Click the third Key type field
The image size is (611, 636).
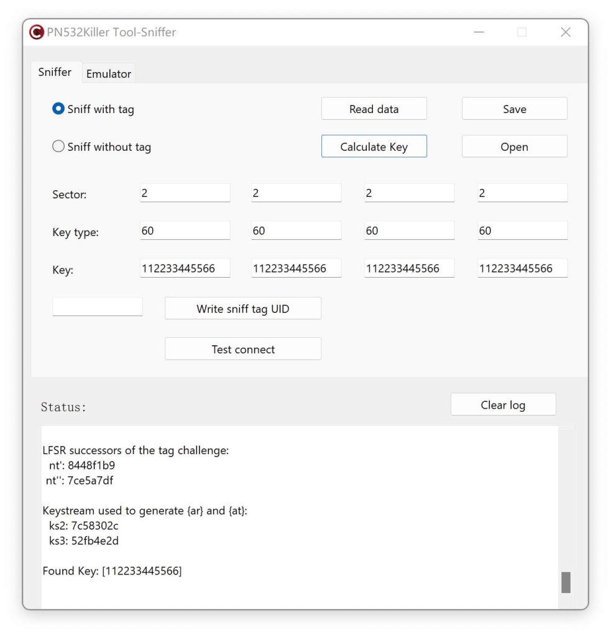[409, 230]
